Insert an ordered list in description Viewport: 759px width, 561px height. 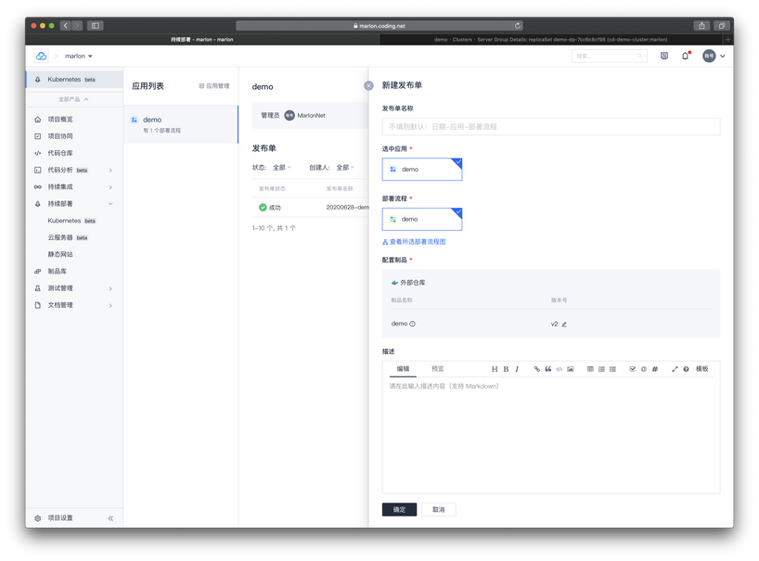point(601,369)
